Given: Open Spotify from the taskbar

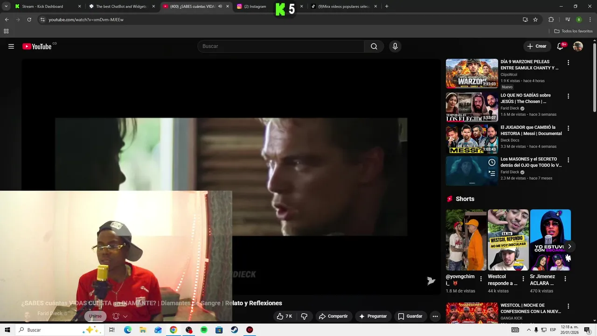Looking at the screenshot, I should (x=204, y=330).
